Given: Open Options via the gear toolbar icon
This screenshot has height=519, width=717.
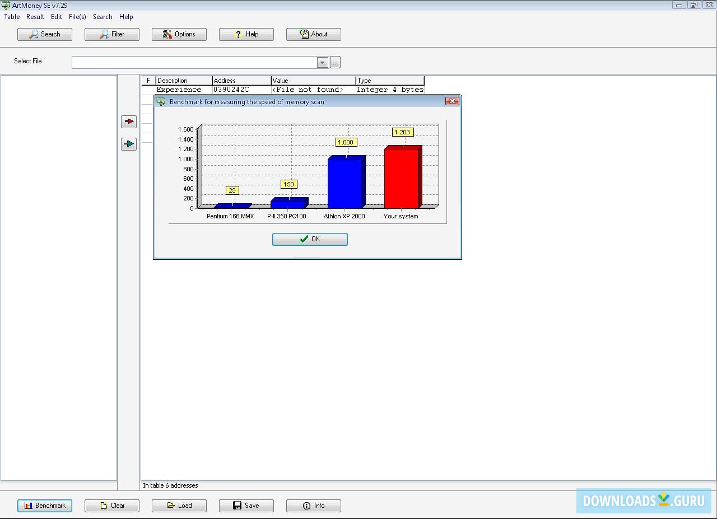Looking at the screenshot, I should 166,34.
